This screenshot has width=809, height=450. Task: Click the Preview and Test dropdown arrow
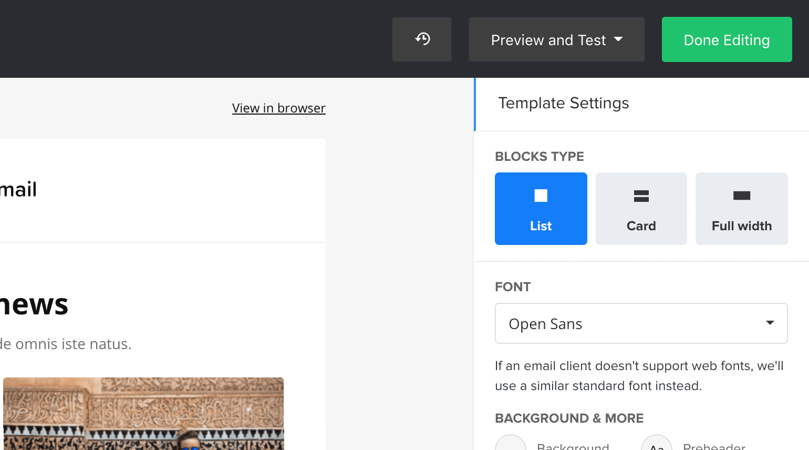click(x=619, y=39)
